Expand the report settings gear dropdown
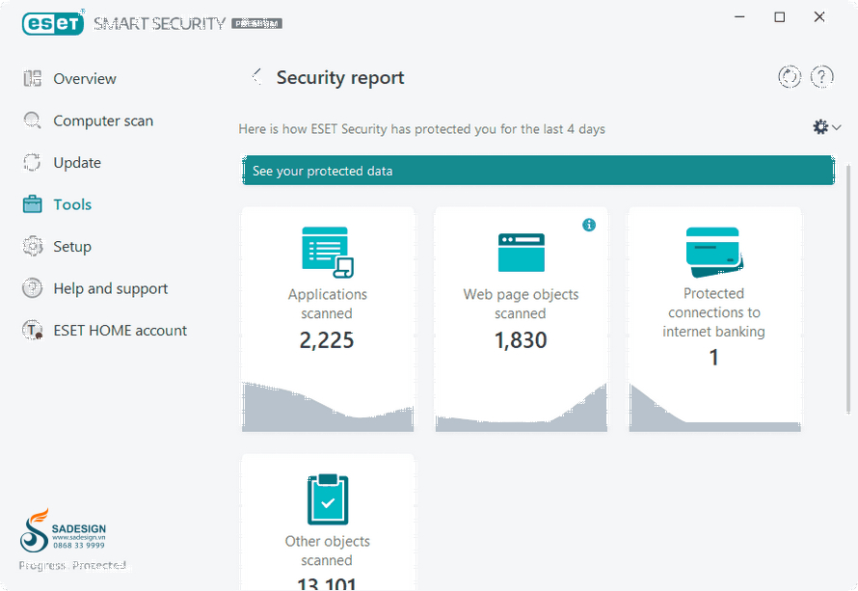Image resolution: width=858 pixels, height=591 pixels. (x=826, y=127)
